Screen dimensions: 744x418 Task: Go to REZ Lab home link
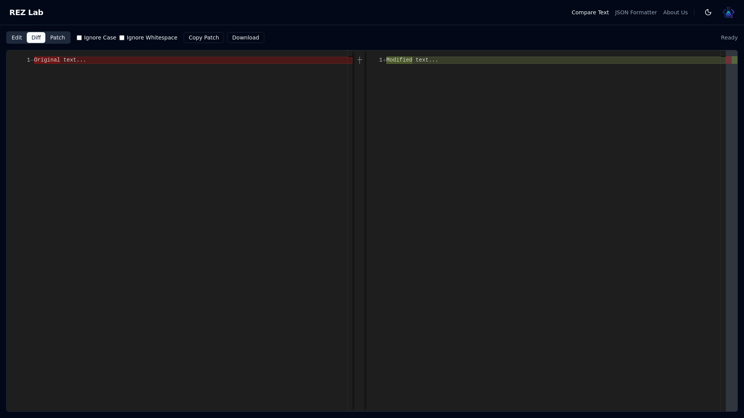[x=26, y=12]
